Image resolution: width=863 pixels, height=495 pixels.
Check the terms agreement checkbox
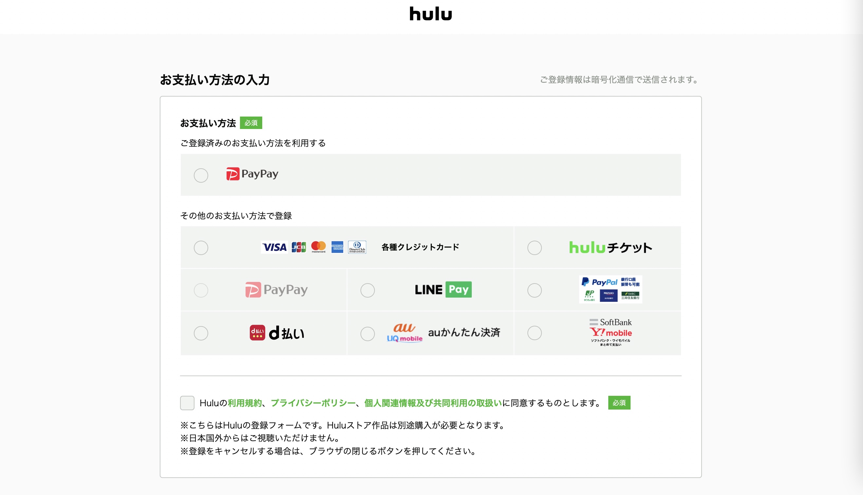pos(187,403)
